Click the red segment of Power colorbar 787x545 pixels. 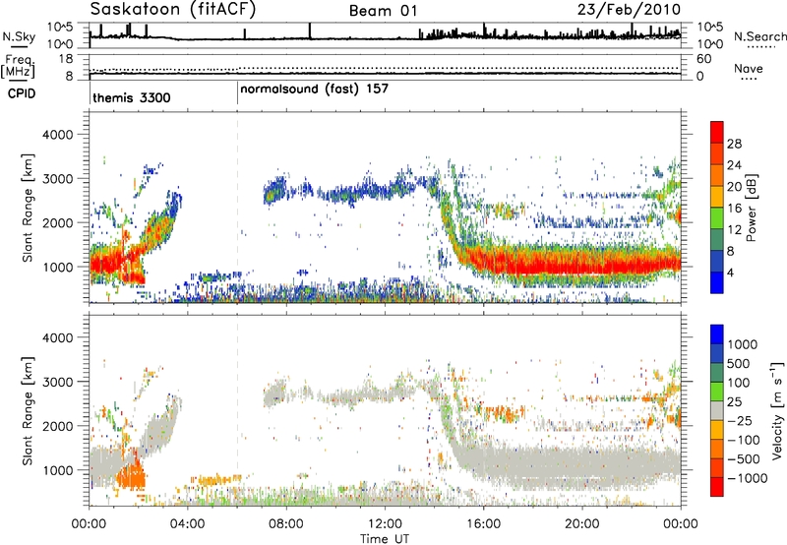717,132
